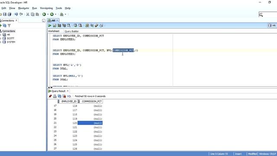277x156 pixels.
Task: Open the Run menu
Action: pos(35,8)
